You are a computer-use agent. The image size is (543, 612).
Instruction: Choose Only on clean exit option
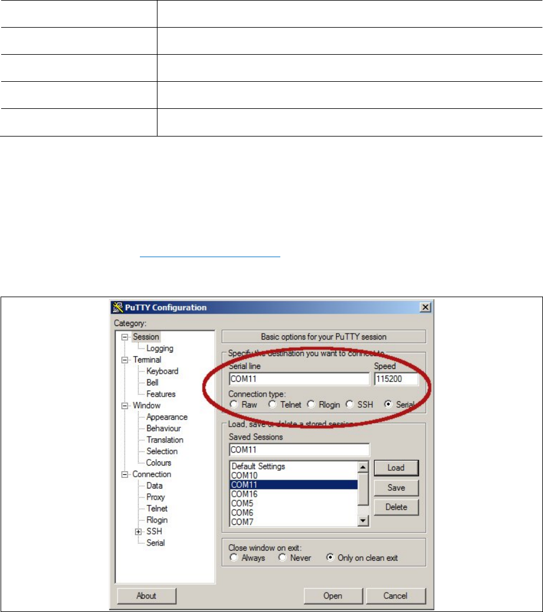pyautogui.click(x=330, y=558)
